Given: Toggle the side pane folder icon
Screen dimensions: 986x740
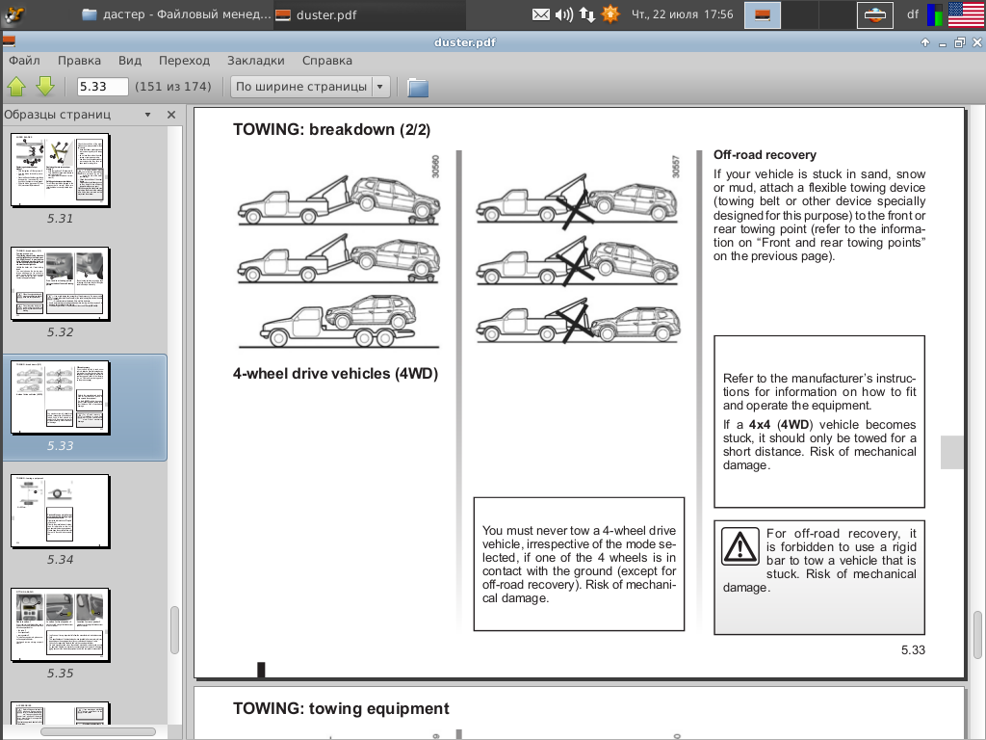Looking at the screenshot, I should point(418,87).
